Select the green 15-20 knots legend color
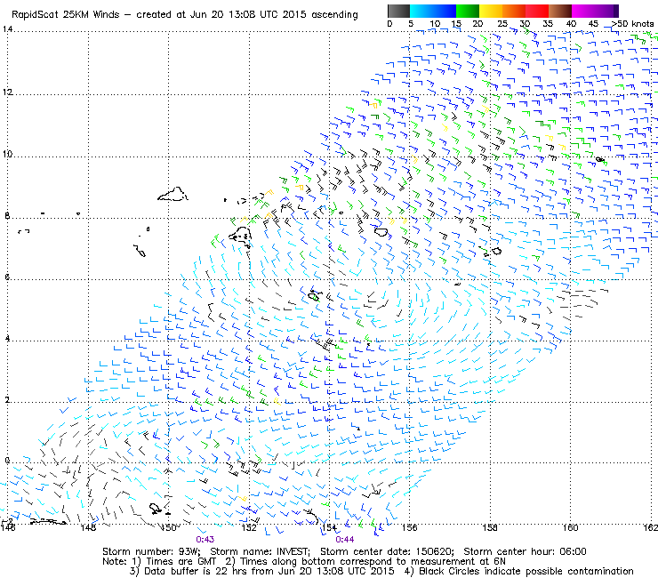The image size is (658, 578). coord(468,11)
